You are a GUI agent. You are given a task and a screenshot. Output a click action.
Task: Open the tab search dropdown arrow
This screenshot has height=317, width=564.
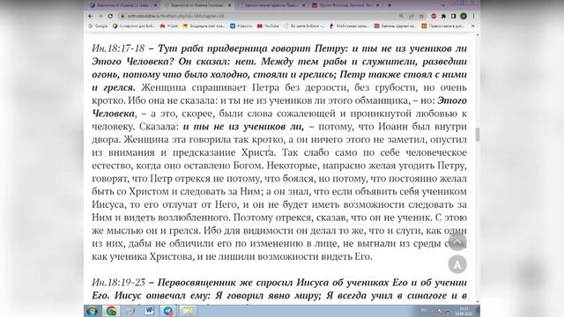443,5
